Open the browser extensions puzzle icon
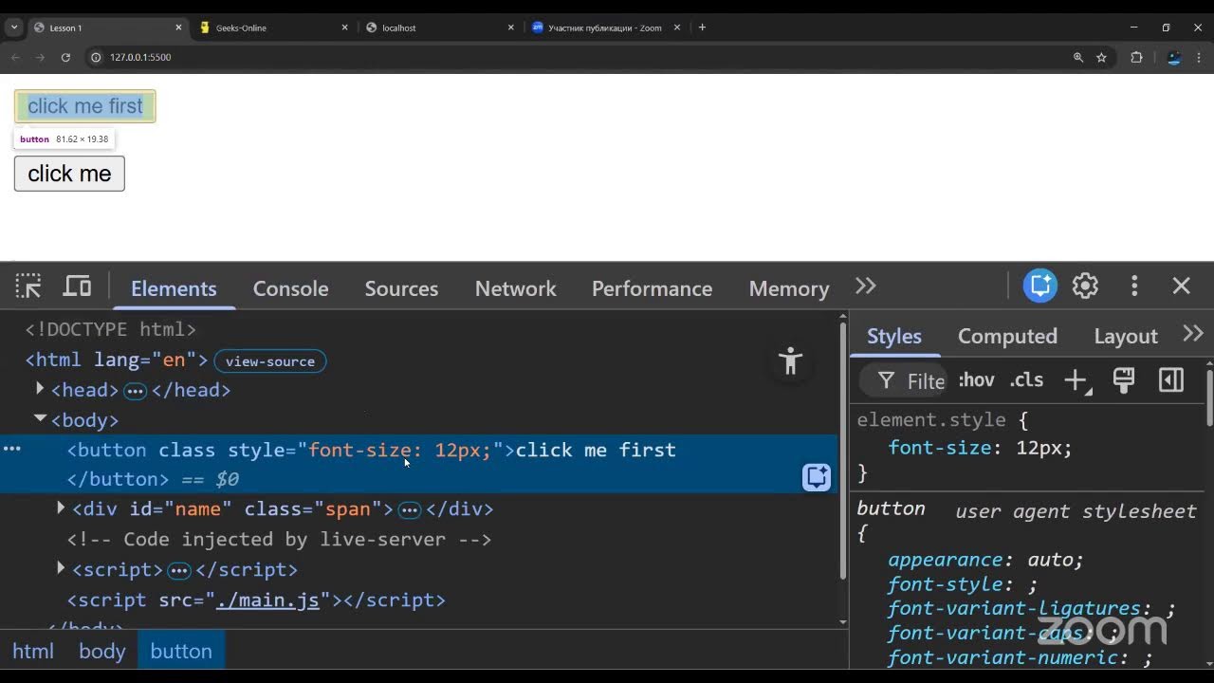Image resolution: width=1214 pixels, height=683 pixels. click(1136, 57)
